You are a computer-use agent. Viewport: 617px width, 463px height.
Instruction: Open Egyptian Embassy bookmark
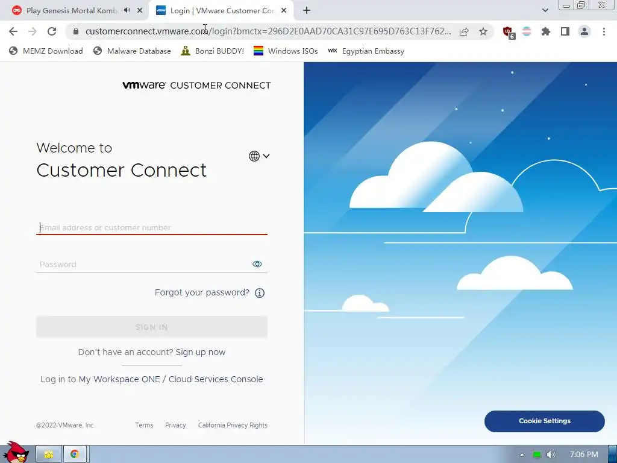366,51
